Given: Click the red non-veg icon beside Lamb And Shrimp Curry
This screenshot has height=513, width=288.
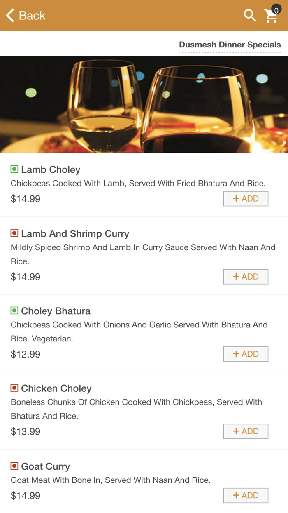Looking at the screenshot, I should click(x=14, y=233).
